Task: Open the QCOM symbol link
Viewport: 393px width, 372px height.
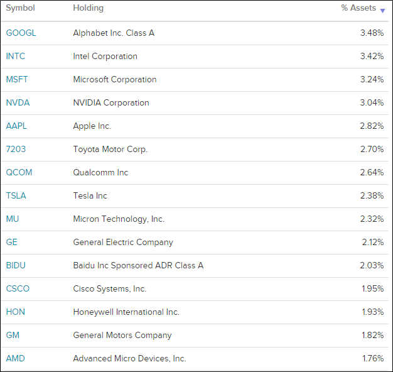Action: 19,172
